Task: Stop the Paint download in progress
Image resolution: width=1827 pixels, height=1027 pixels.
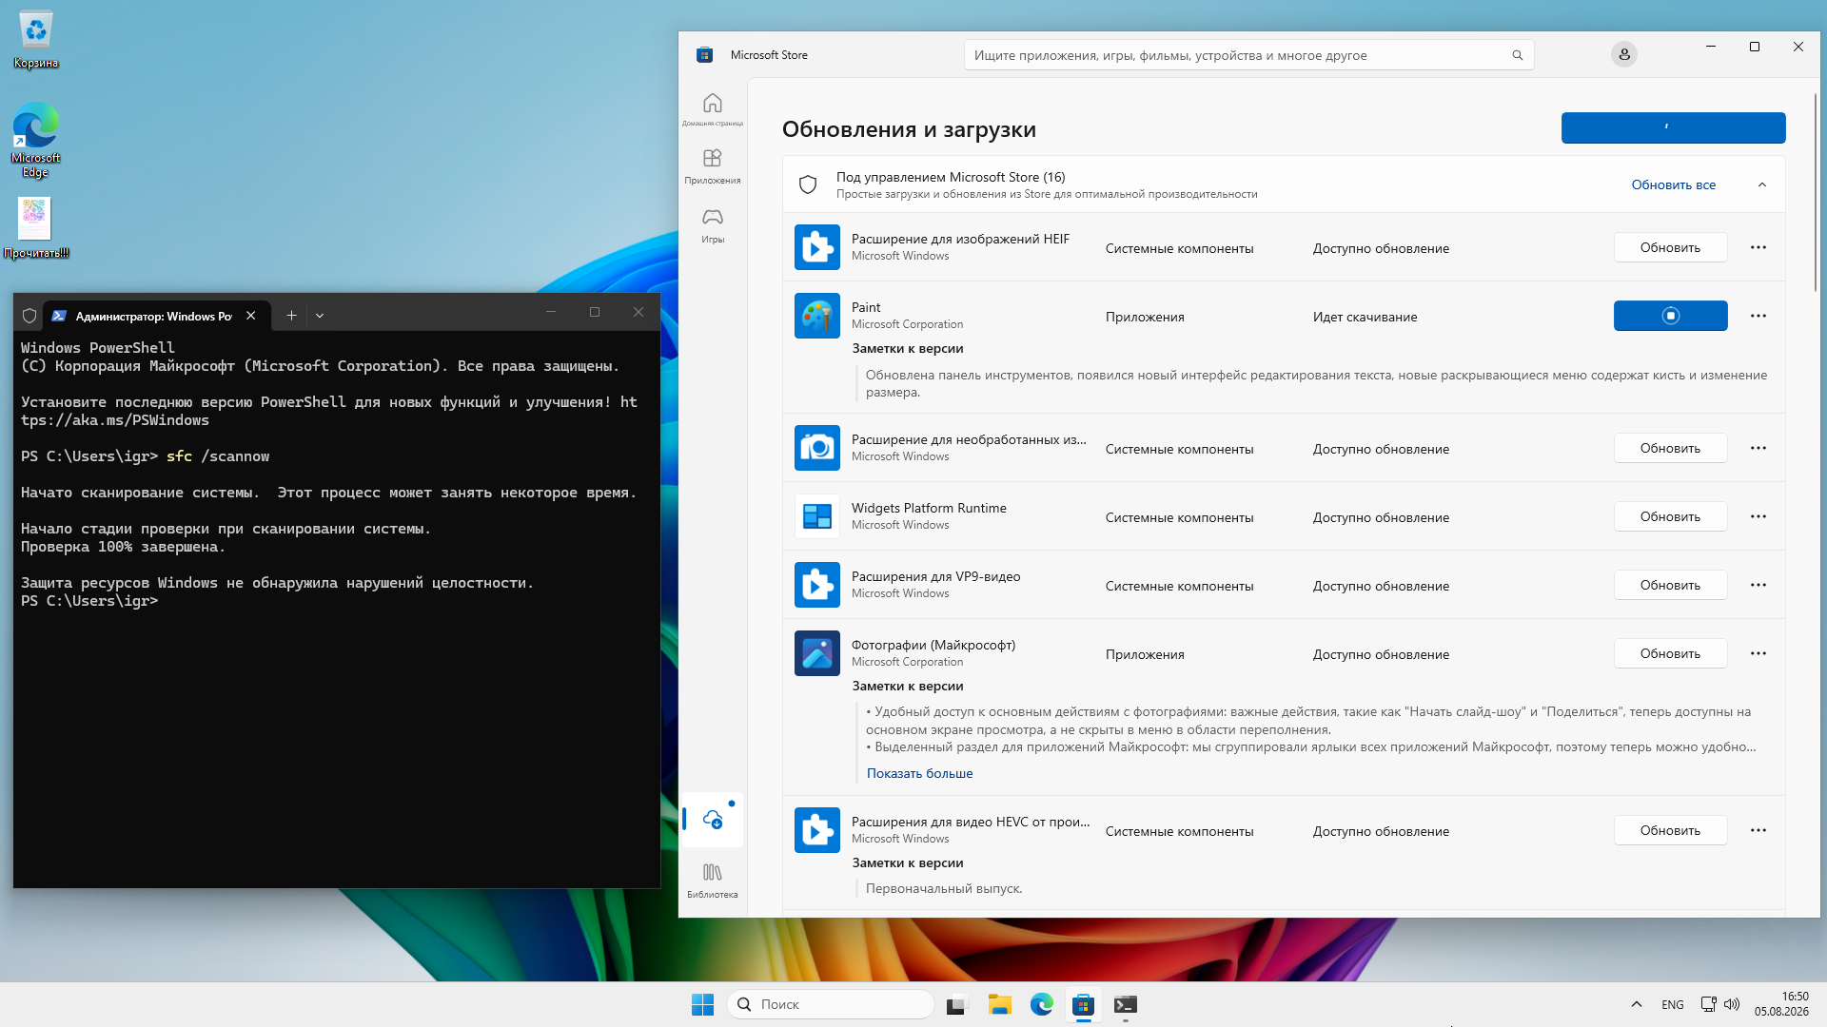Action: point(1670,316)
